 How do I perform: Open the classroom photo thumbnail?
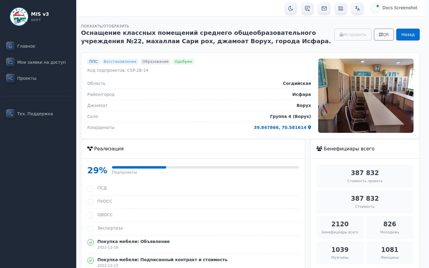(x=366, y=96)
